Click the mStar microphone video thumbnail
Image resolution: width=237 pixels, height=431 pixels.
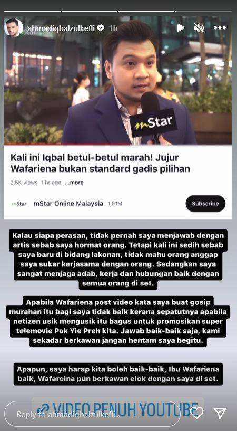point(117,81)
